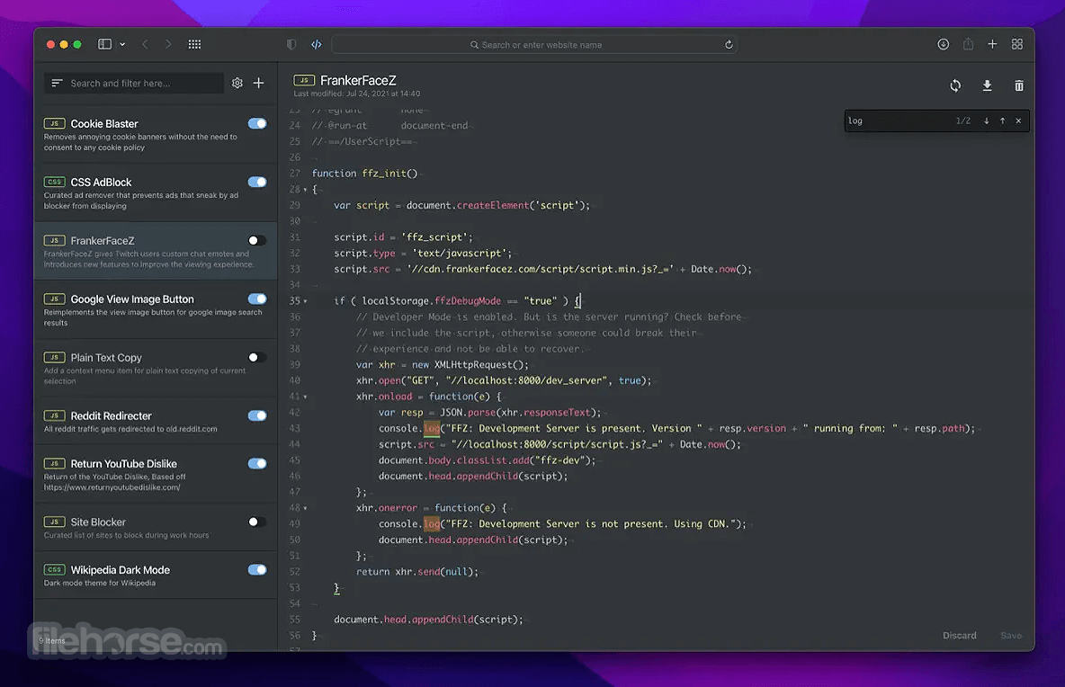This screenshot has height=687, width=1065.
Task: Open a new tab with the plus icon
Action: [x=992, y=44]
